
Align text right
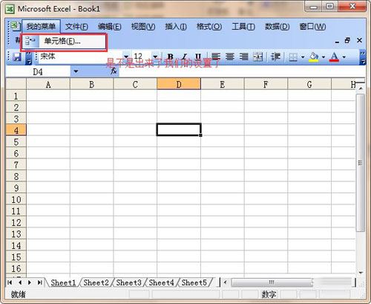[x=244, y=57]
